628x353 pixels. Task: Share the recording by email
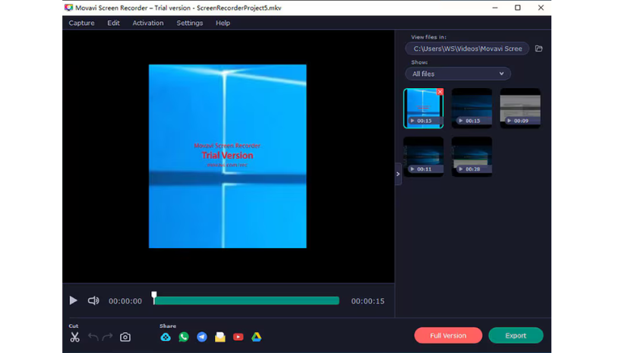point(220,337)
